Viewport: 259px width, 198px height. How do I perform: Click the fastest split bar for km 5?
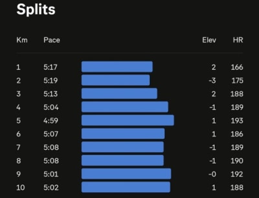pos(128,120)
